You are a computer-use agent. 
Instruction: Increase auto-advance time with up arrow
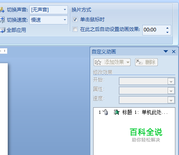167,28
